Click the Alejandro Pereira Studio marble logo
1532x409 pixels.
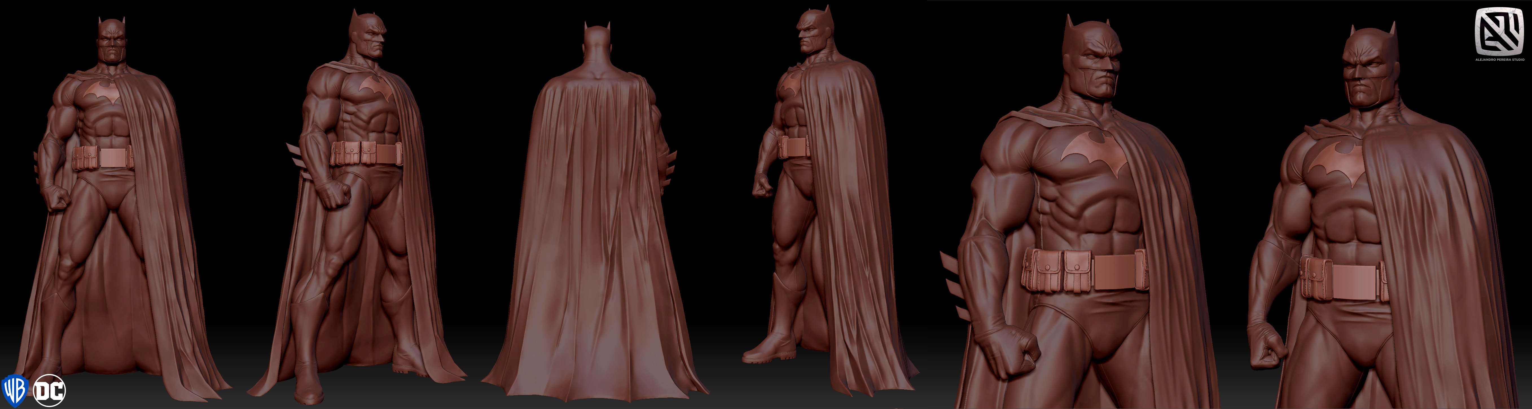coord(1499,31)
